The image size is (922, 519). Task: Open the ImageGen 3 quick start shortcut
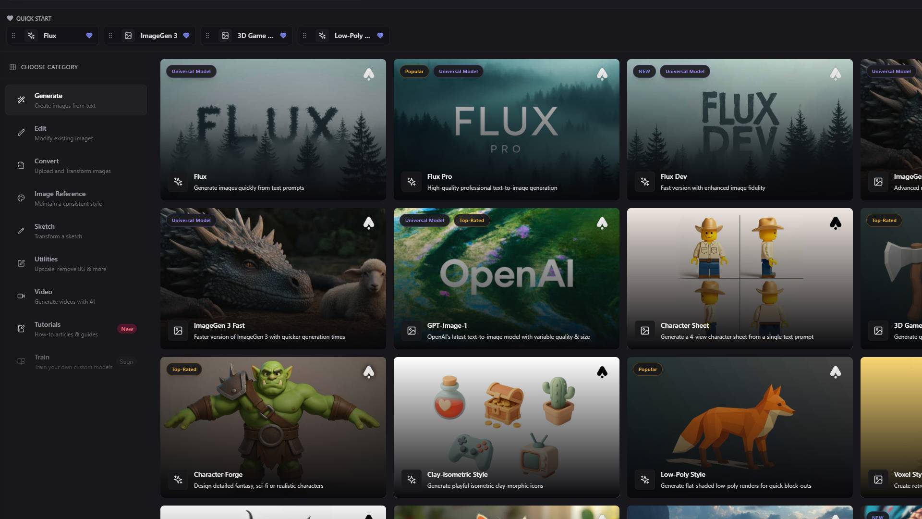pos(150,36)
